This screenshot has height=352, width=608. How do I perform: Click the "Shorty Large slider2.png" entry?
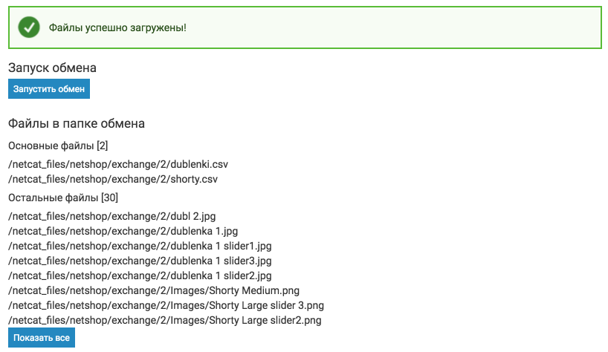(x=164, y=320)
